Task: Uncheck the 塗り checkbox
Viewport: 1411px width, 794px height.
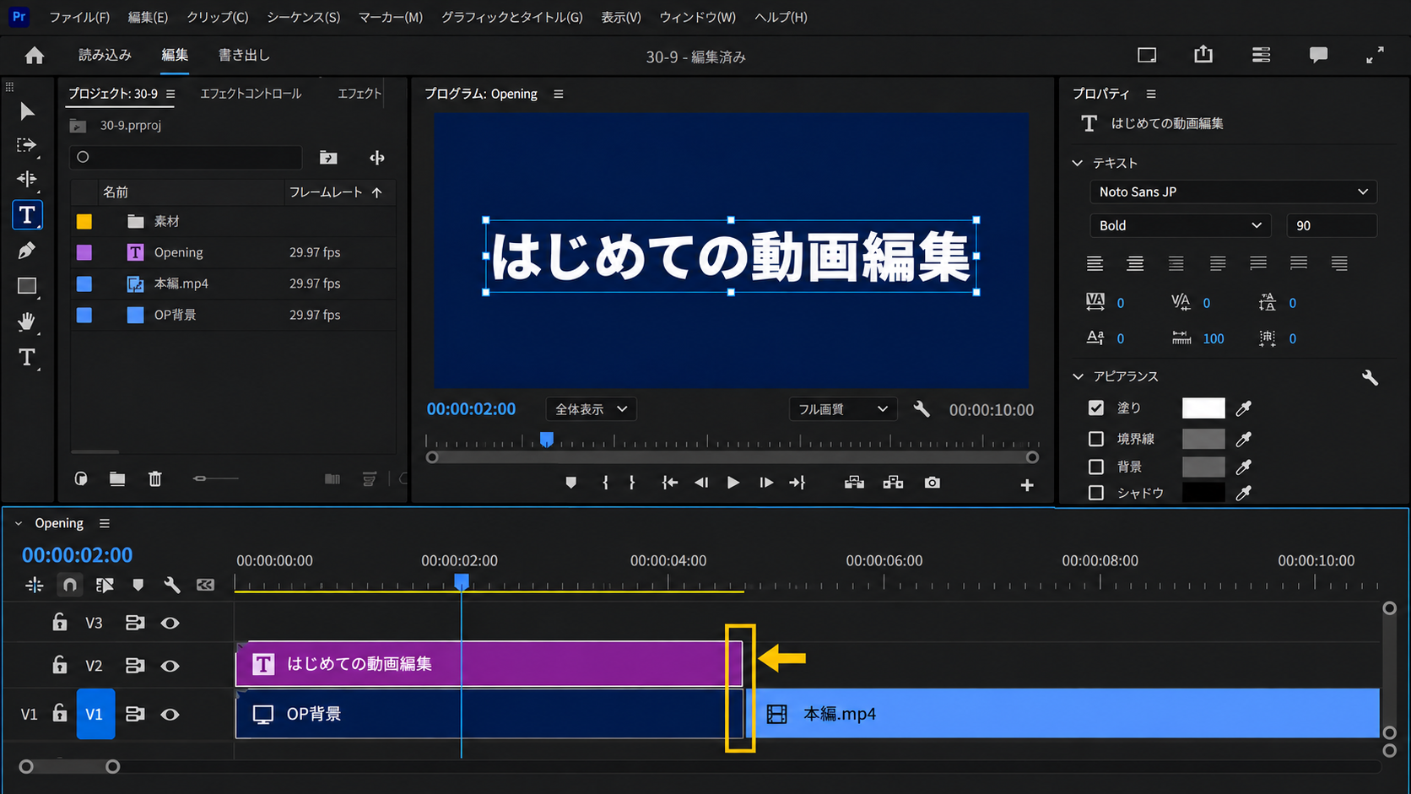Action: 1095,408
